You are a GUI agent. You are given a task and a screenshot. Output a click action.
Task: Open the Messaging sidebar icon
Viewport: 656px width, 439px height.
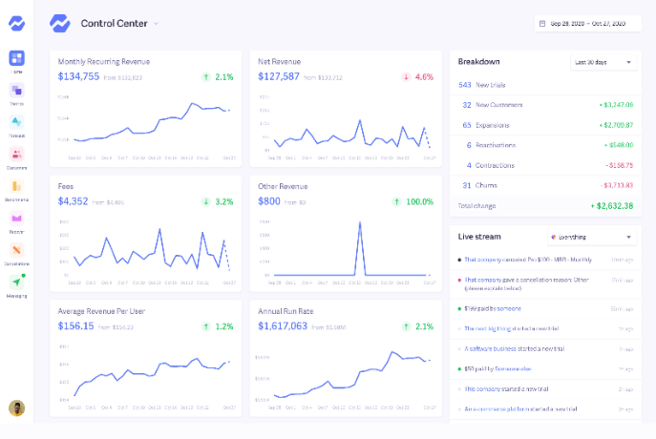[x=17, y=282]
